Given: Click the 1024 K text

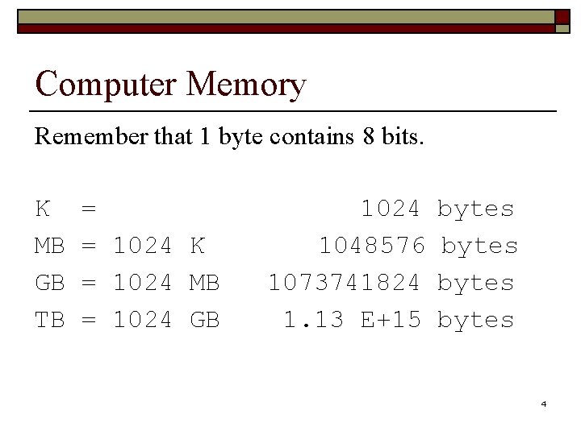Looking at the screenshot, I should [159, 246].
